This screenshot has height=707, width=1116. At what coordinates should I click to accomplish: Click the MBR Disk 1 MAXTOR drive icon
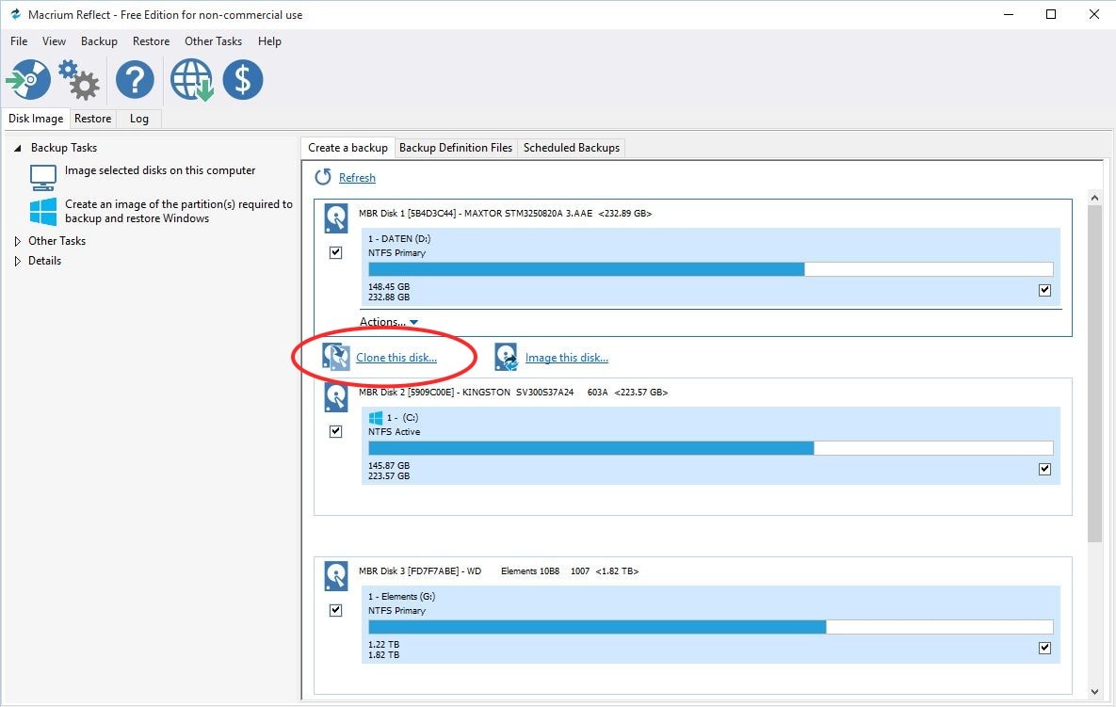(336, 219)
